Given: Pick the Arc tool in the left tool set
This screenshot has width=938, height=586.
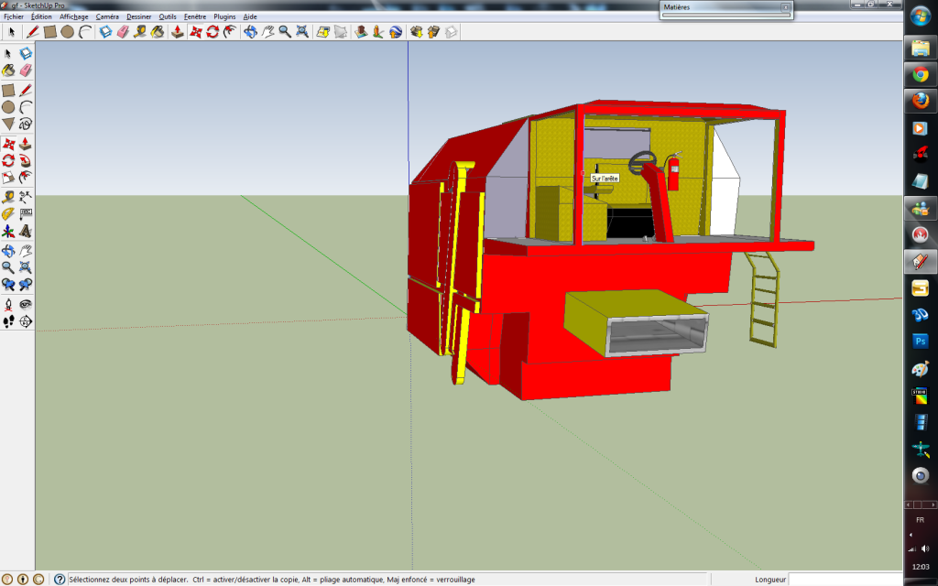Looking at the screenshot, I should 25,107.
